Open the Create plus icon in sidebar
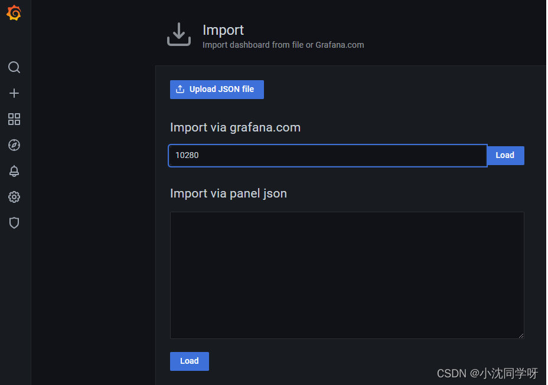The width and height of the screenshot is (548, 385). coord(14,93)
